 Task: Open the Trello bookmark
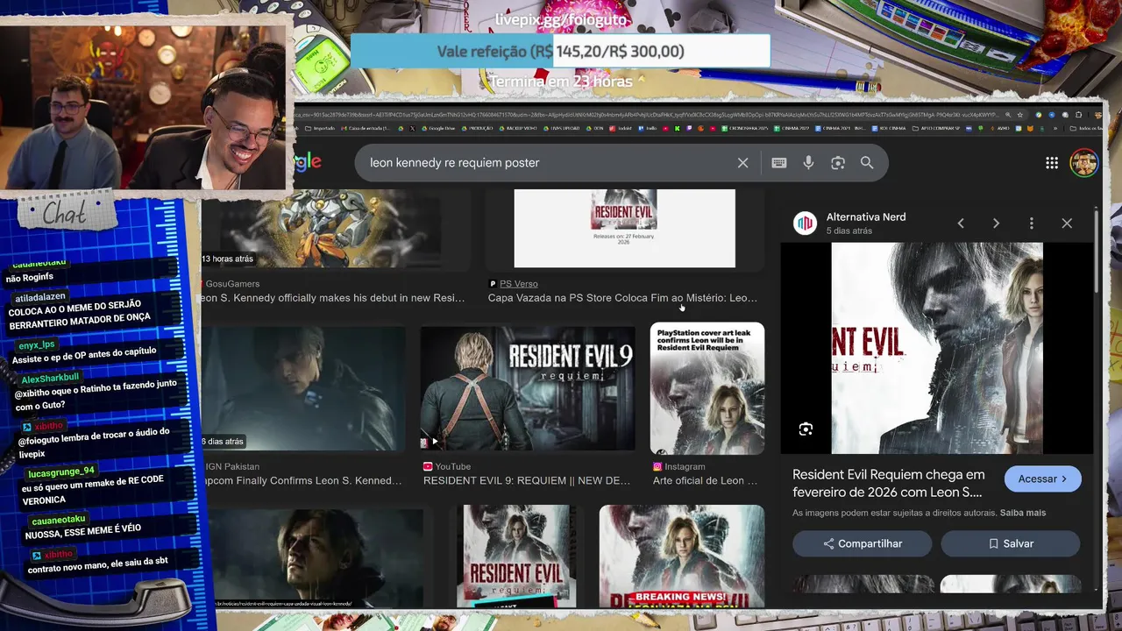(x=647, y=128)
